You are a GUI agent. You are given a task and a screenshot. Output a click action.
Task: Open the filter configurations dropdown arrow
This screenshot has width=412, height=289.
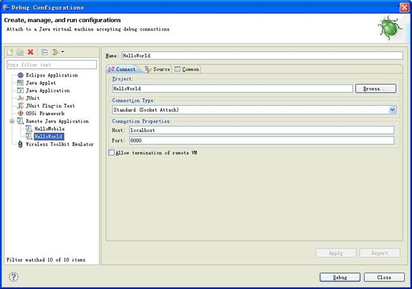pyautogui.click(x=63, y=52)
